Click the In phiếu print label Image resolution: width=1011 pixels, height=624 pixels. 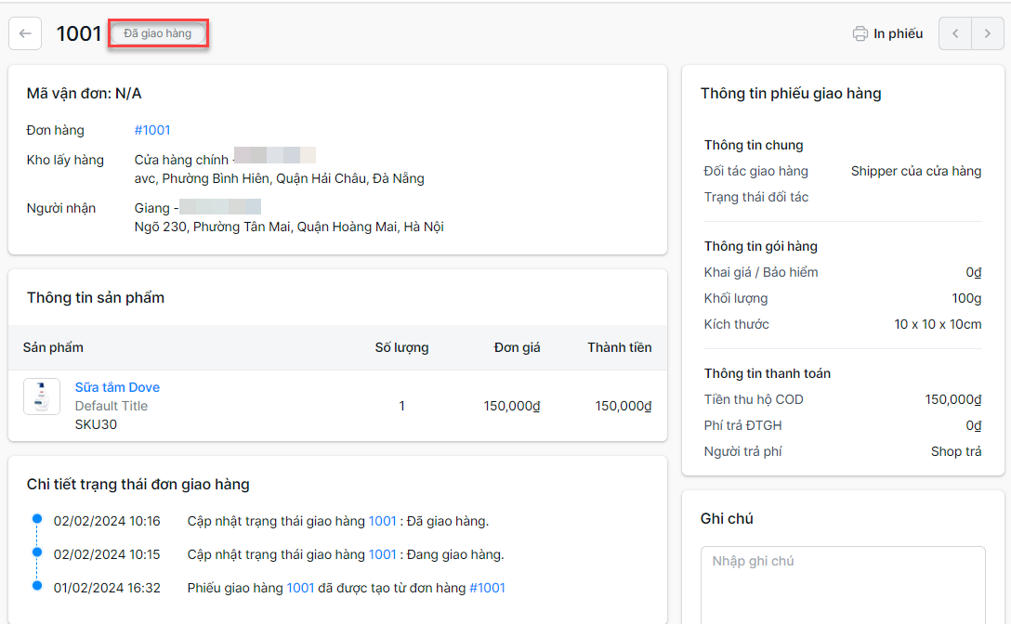pos(899,33)
